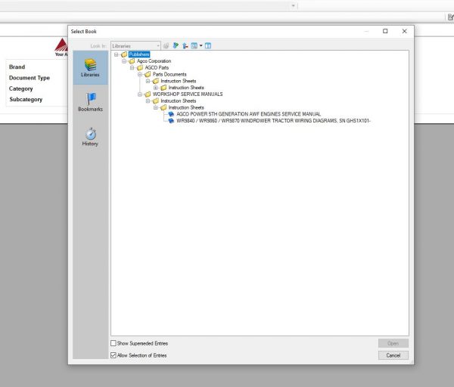
Task: Select the Parts Documents folder
Action: [x=169, y=74]
